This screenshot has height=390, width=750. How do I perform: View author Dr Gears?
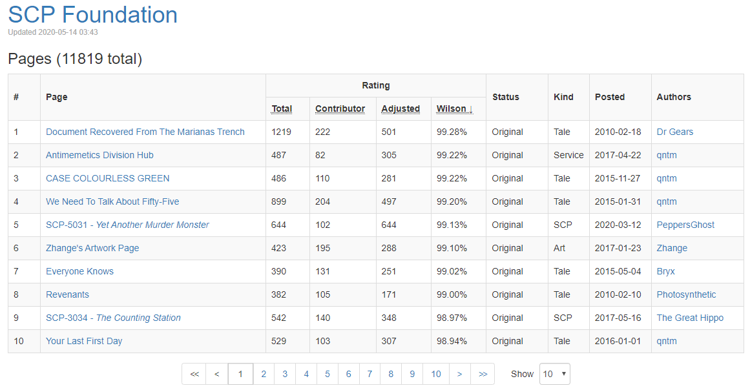pyautogui.click(x=675, y=132)
